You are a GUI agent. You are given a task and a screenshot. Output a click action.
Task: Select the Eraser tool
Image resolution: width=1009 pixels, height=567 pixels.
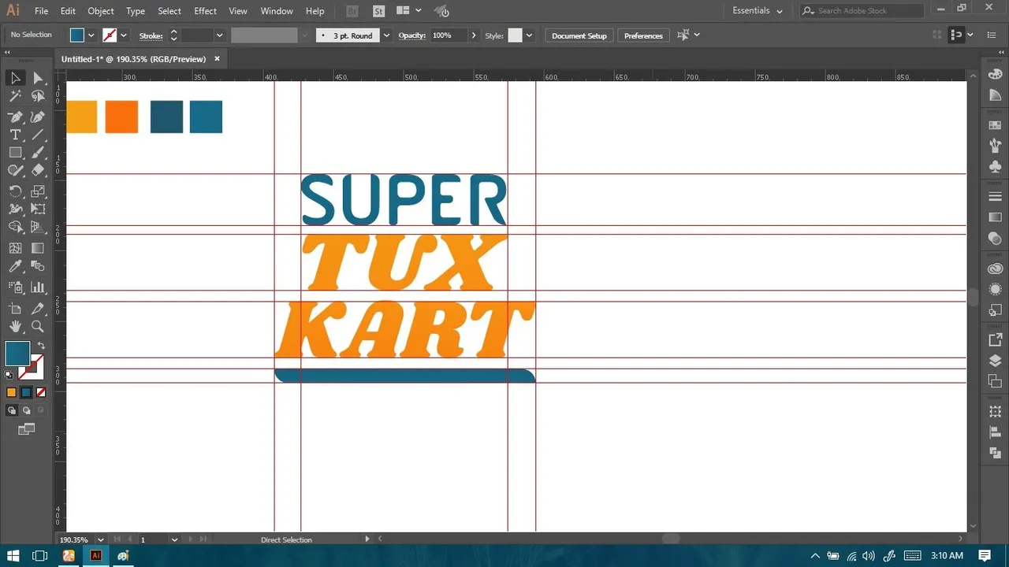(x=37, y=170)
